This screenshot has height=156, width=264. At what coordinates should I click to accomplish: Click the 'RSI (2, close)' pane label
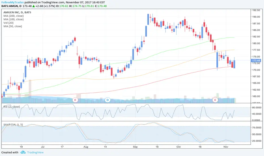point(12,107)
